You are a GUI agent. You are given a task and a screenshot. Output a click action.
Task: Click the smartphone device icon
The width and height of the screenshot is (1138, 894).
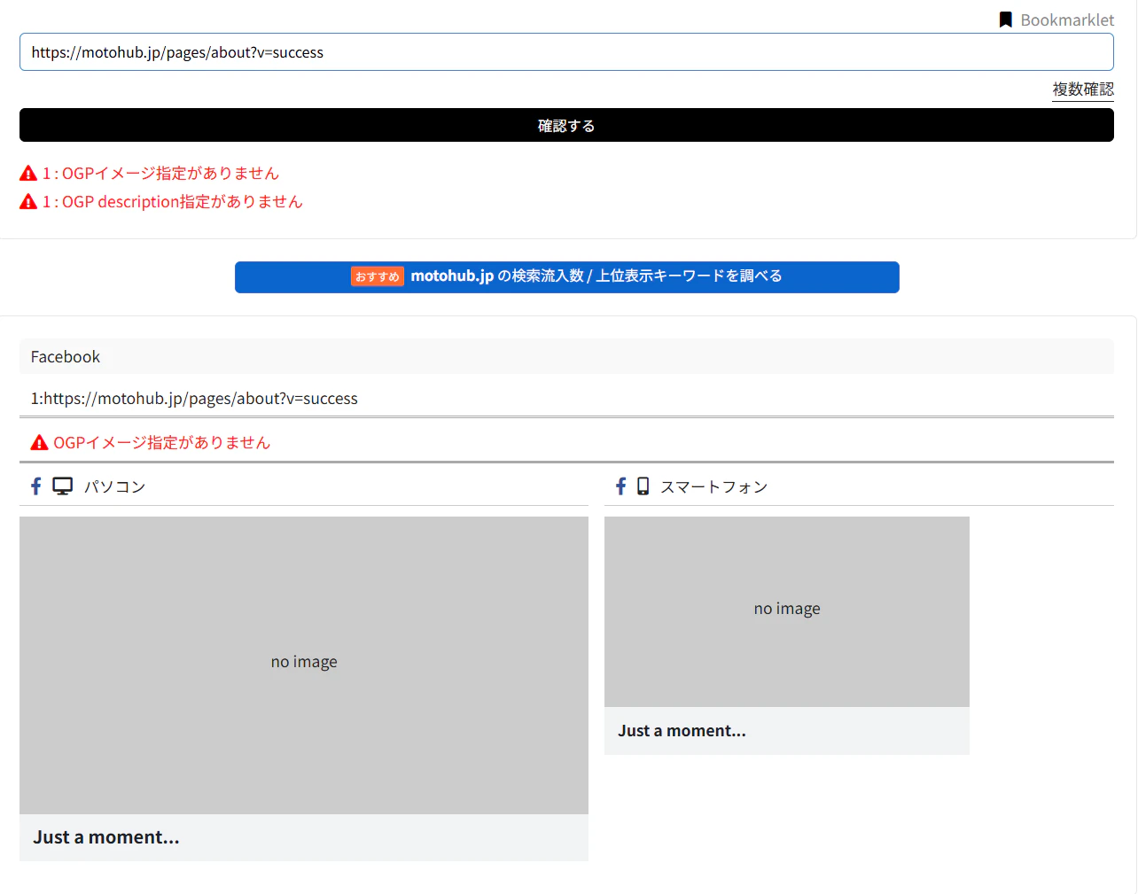(643, 486)
